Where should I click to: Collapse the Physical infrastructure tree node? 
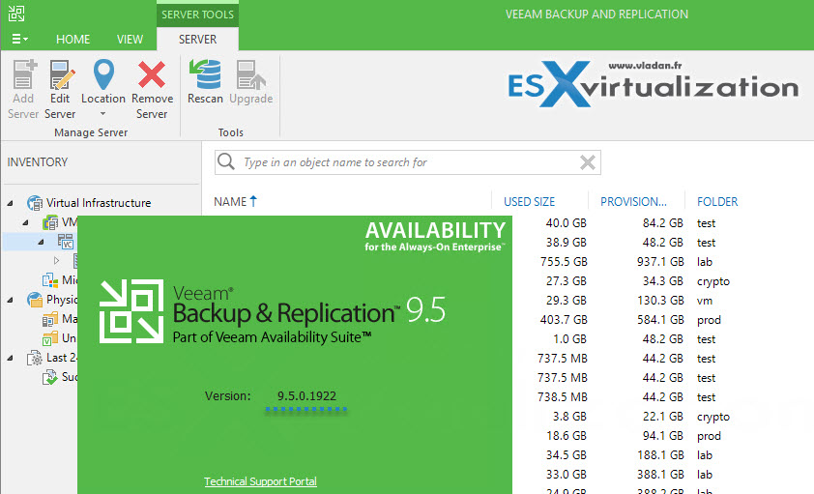[x=10, y=300]
